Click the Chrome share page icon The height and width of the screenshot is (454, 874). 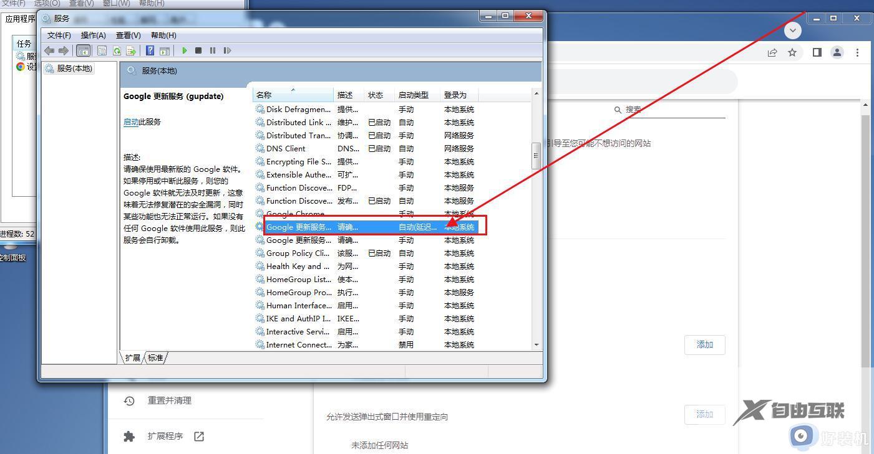coord(772,52)
